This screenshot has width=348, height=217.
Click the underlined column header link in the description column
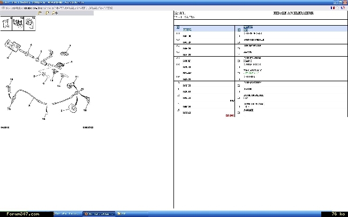[248, 26]
